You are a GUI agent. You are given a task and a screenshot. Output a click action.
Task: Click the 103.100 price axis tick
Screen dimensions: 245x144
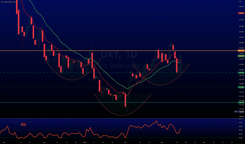point(241,80)
